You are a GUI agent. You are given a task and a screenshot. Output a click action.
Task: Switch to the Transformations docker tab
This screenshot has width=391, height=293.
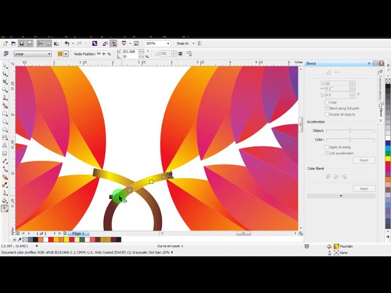click(380, 85)
